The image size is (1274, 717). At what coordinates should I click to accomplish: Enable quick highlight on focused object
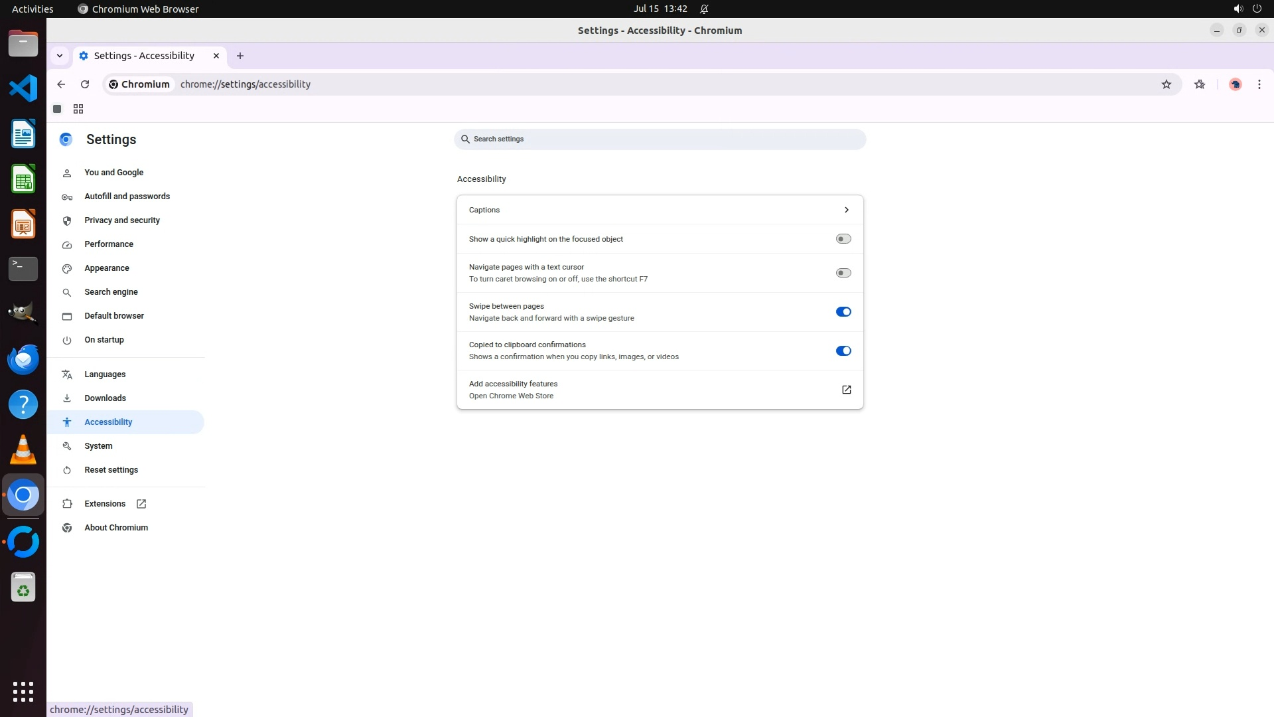843,239
